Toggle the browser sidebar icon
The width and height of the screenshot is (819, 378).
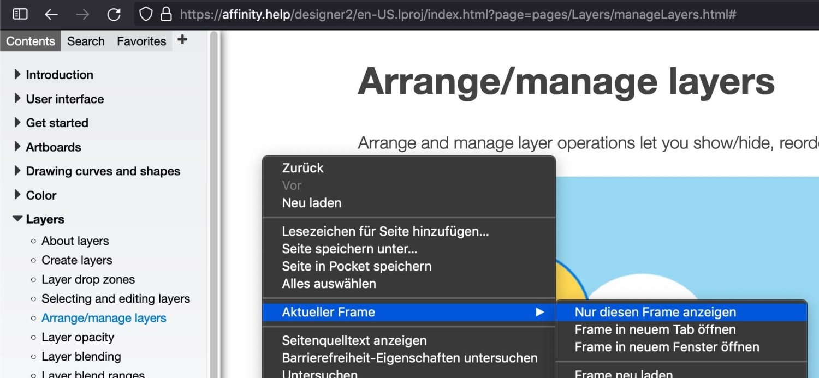tap(20, 14)
